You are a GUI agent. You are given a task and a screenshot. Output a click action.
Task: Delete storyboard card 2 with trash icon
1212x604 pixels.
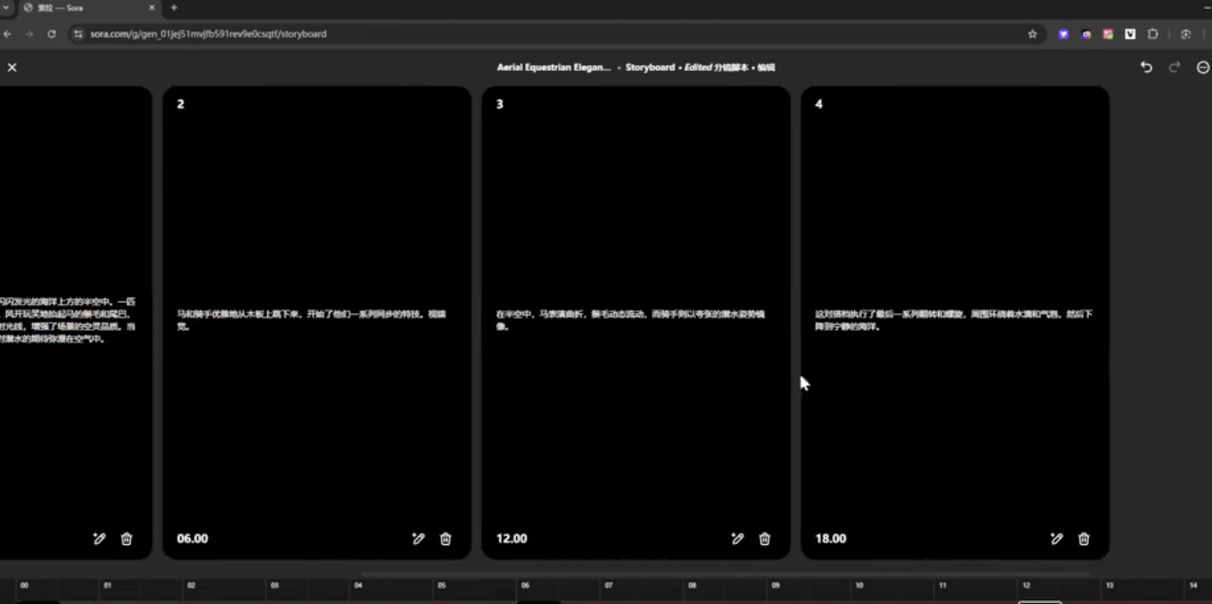[x=445, y=539]
